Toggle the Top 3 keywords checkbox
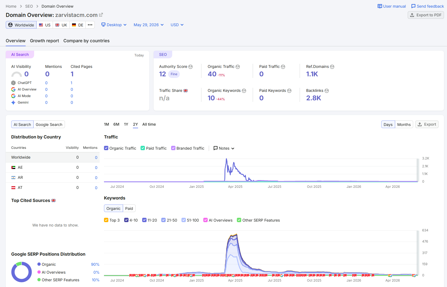This screenshot has width=447, height=287. click(106, 220)
